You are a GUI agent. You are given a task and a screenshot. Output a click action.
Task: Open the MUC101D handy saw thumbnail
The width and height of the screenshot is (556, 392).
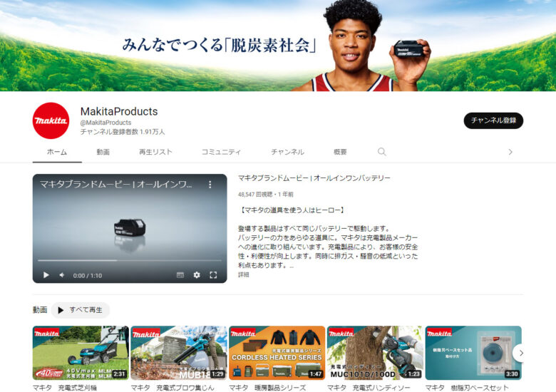(x=375, y=353)
